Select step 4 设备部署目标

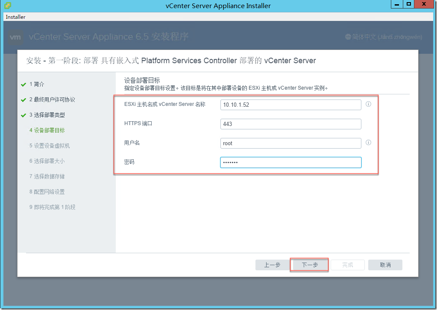click(x=47, y=130)
